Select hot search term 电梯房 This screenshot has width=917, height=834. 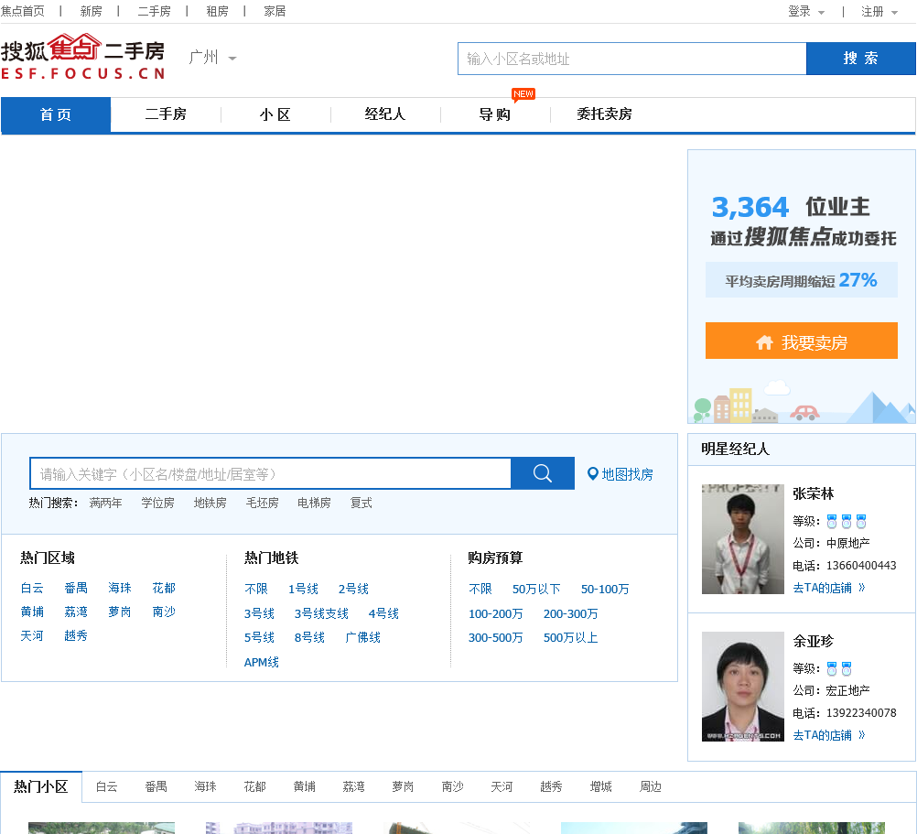tap(314, 503)
